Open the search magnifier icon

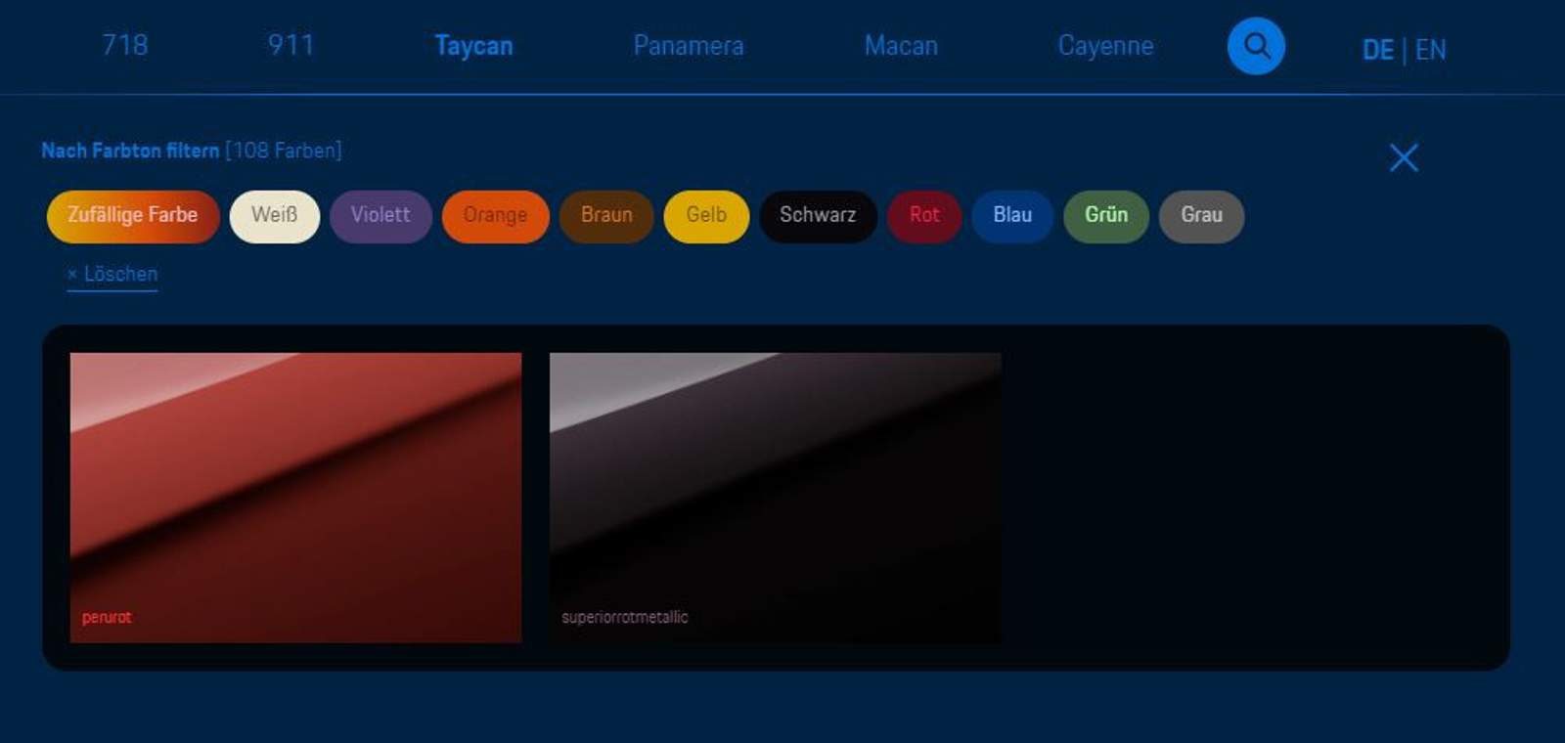[x=1256, y=46]
